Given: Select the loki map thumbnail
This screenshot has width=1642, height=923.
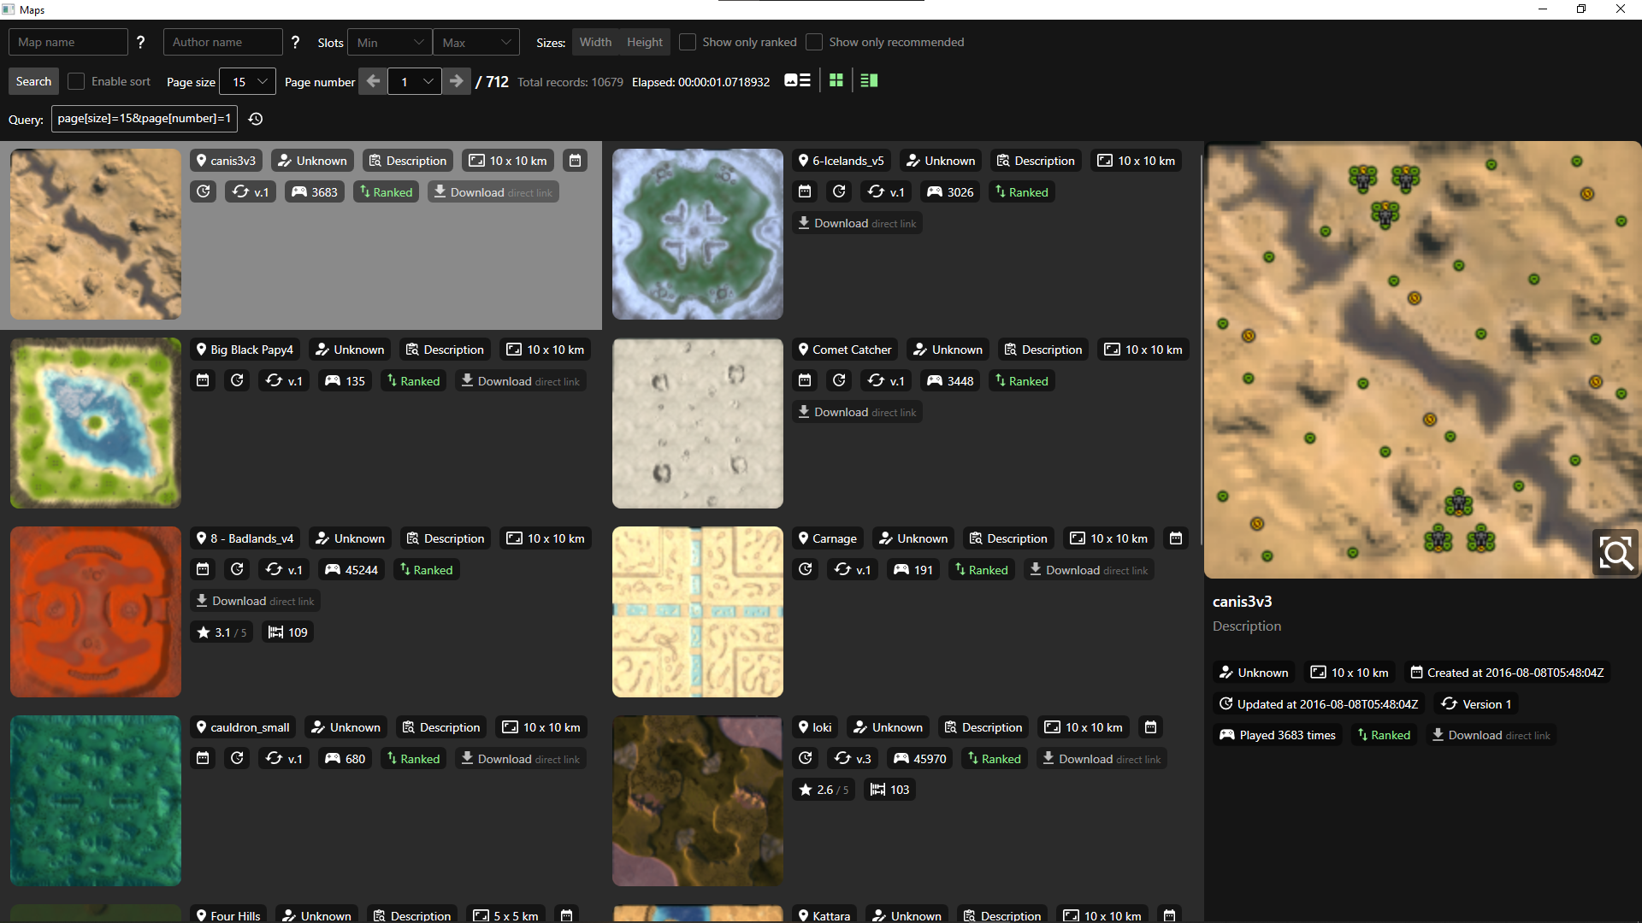Looking at the screenshot, I should (x=698, y=801).
